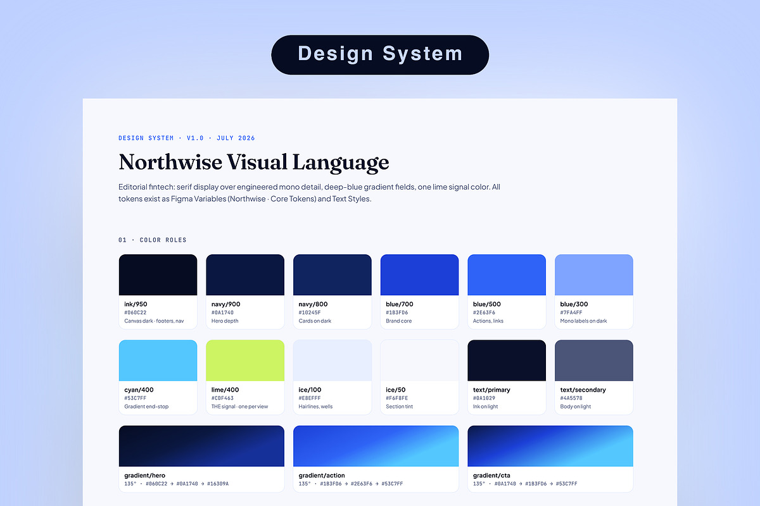Select the gradient/hero swatch
The image size is (760, 506).
point(201,459)
